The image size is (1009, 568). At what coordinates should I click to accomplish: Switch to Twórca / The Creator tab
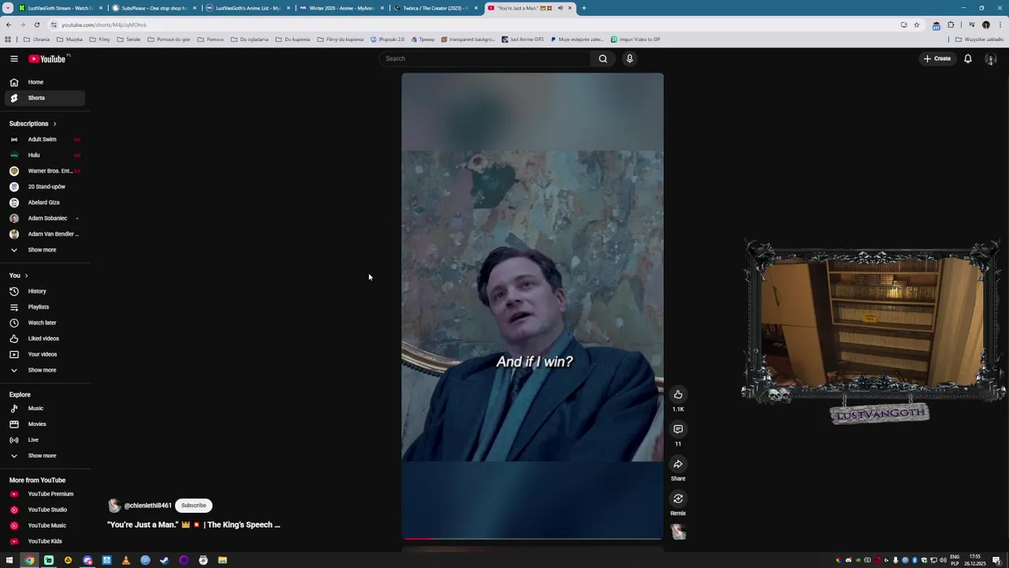(x=435, y=8)
